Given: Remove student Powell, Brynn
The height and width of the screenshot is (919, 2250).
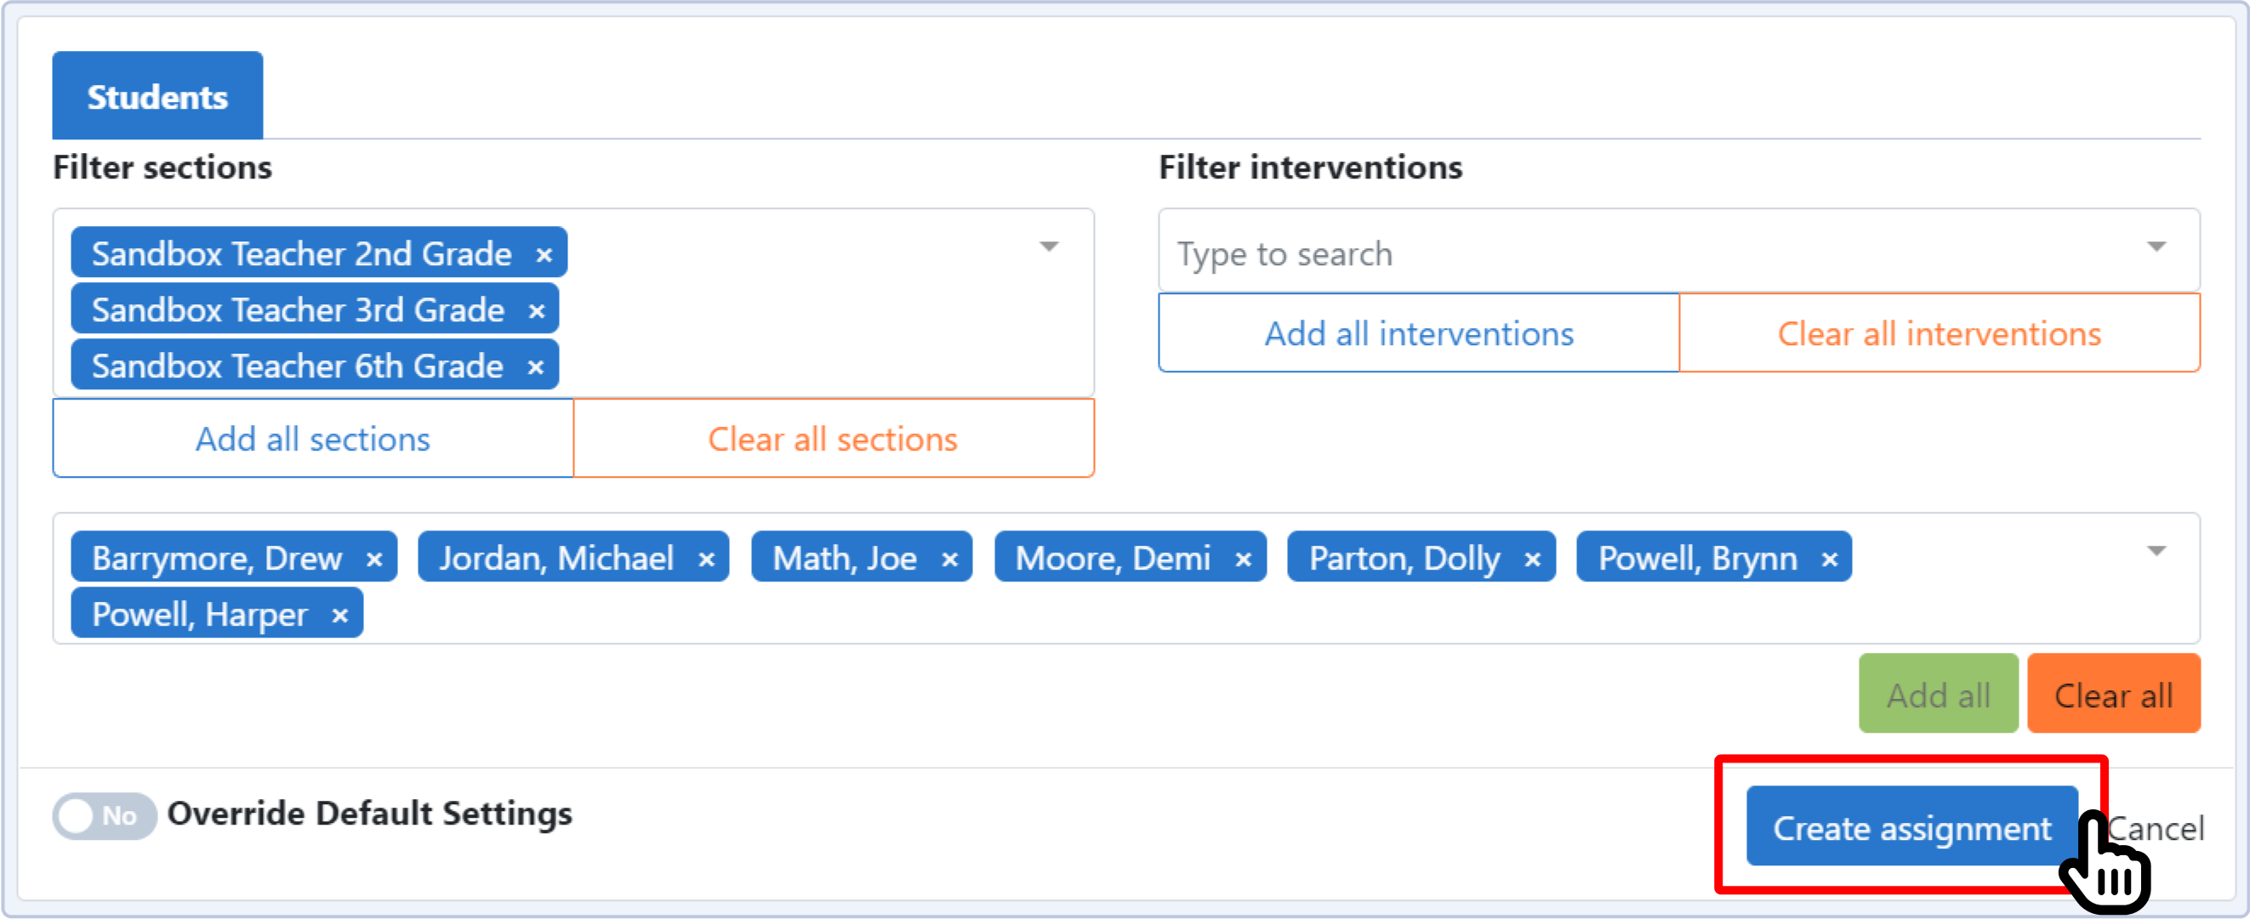Looking at the screenshot, I should coord(1830,559).
